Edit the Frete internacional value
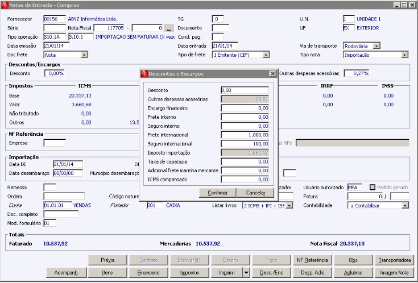The image size is (418, 283). tap(245, 135)
